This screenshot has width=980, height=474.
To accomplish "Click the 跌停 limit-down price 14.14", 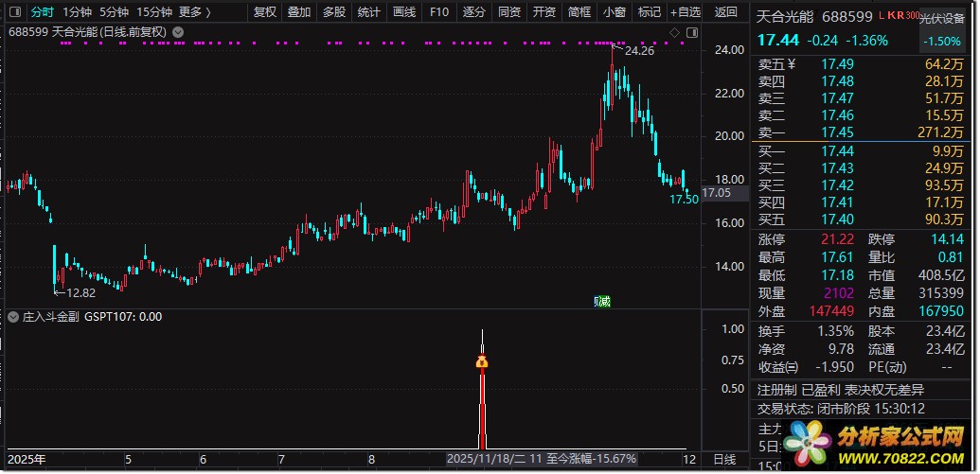I will [948, 239].
